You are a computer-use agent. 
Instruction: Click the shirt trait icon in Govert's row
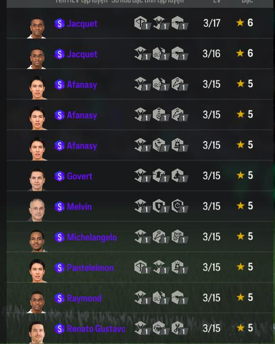click(161, 175)
